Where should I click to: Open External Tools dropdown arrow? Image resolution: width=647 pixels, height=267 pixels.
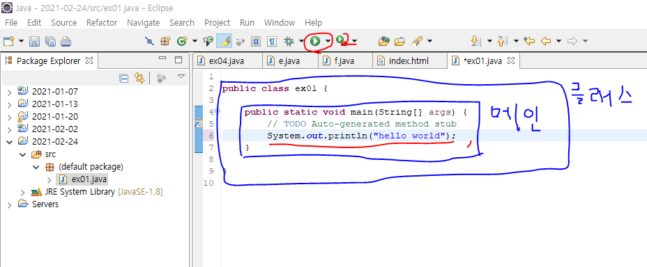click(354, 41)
